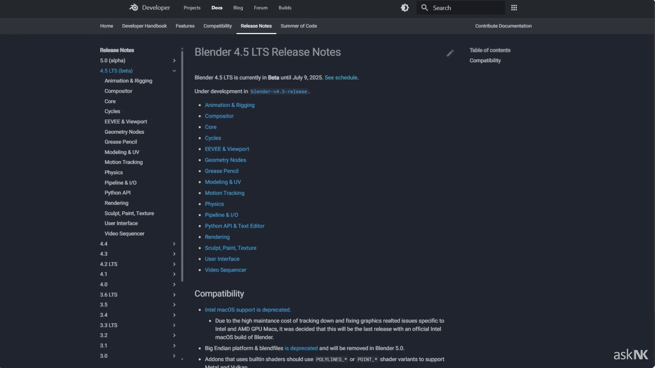This screenshot has width=655, height=368.
Task: Open EEVEE & Viewport in sidebar
Action: click(126, 121)
